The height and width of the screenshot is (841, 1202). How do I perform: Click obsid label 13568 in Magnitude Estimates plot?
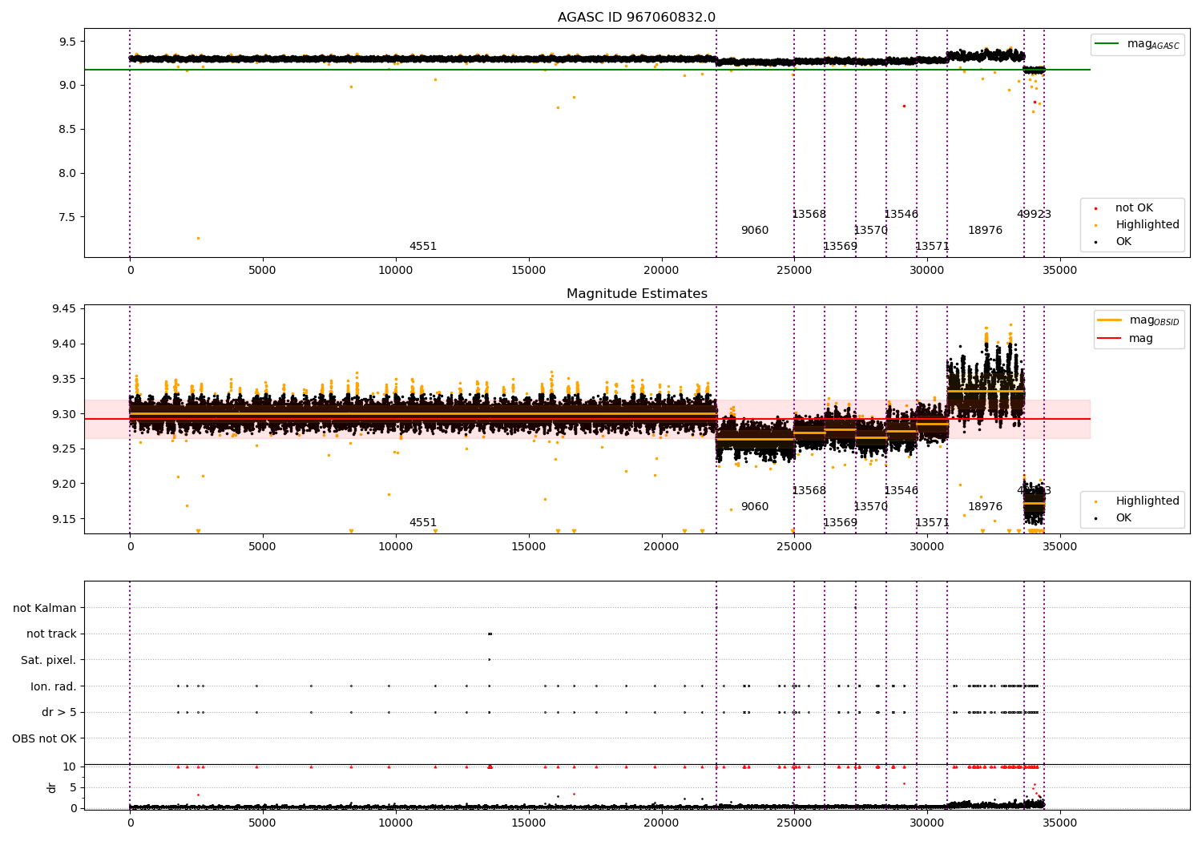point(809,491)
